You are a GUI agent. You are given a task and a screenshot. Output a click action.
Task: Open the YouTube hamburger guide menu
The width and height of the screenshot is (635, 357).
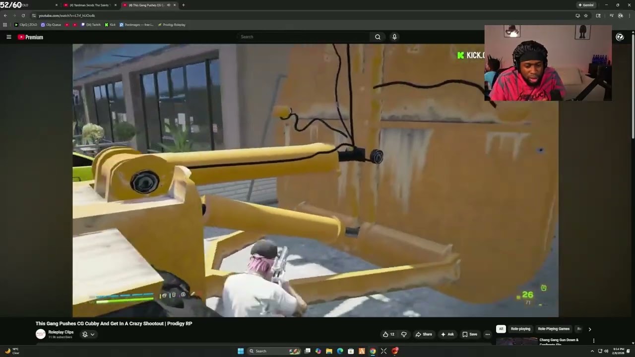(x=8, y=37)
